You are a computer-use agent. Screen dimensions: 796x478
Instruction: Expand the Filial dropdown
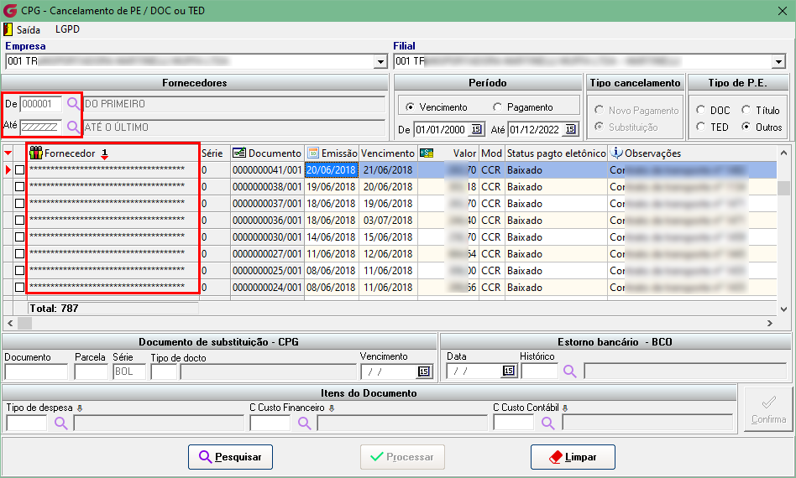778,62
